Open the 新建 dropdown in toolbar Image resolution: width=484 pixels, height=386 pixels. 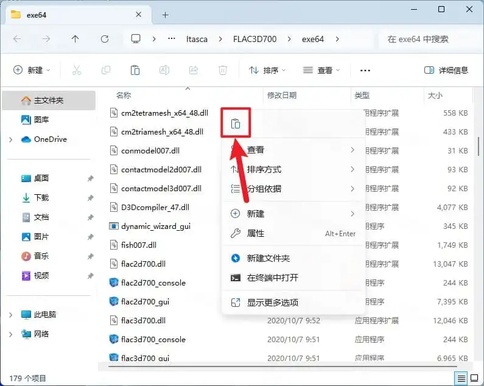[x=32, y=71]
